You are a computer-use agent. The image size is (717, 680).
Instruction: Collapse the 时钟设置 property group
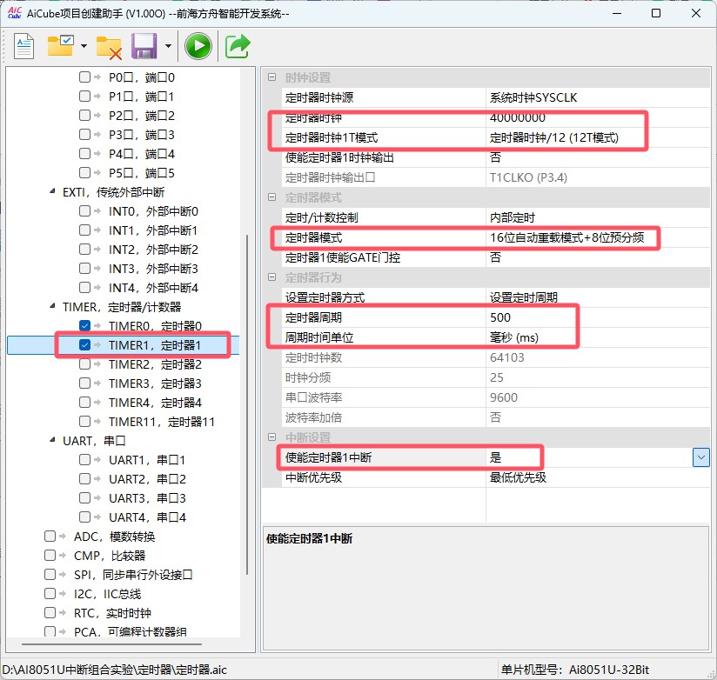271,77
